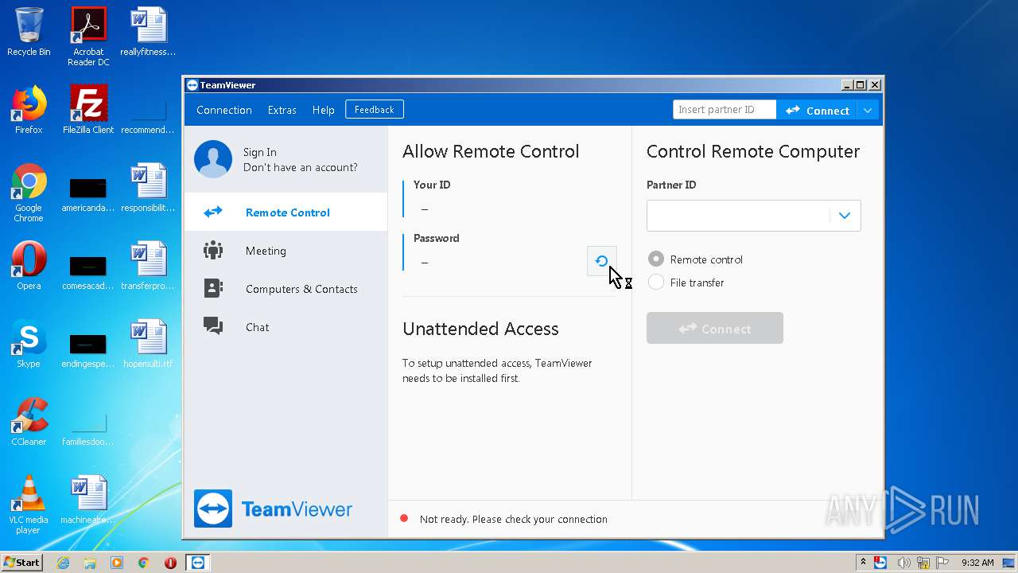This screenshot has width=1018, height=573.
Task: Click the Chat bubbles icon in sidebar
Action: (212, 326)
